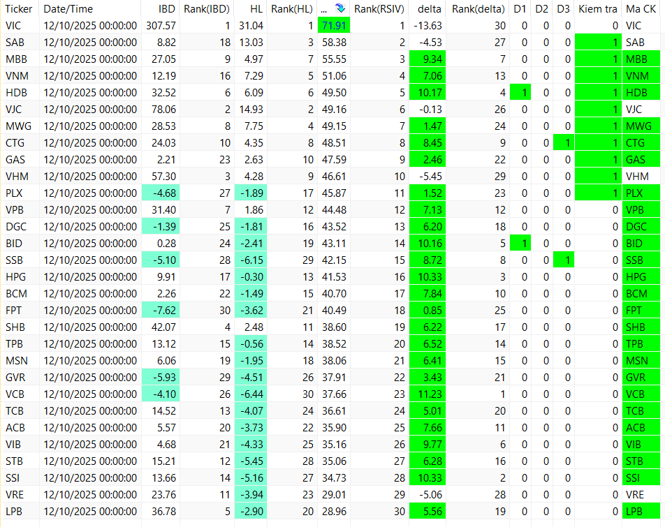This screenshot has height=527, width=665.
Task: Select the HDB ticker cell
Action: point(20,92)
